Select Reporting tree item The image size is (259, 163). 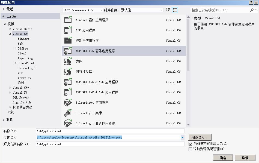point(25,58)
